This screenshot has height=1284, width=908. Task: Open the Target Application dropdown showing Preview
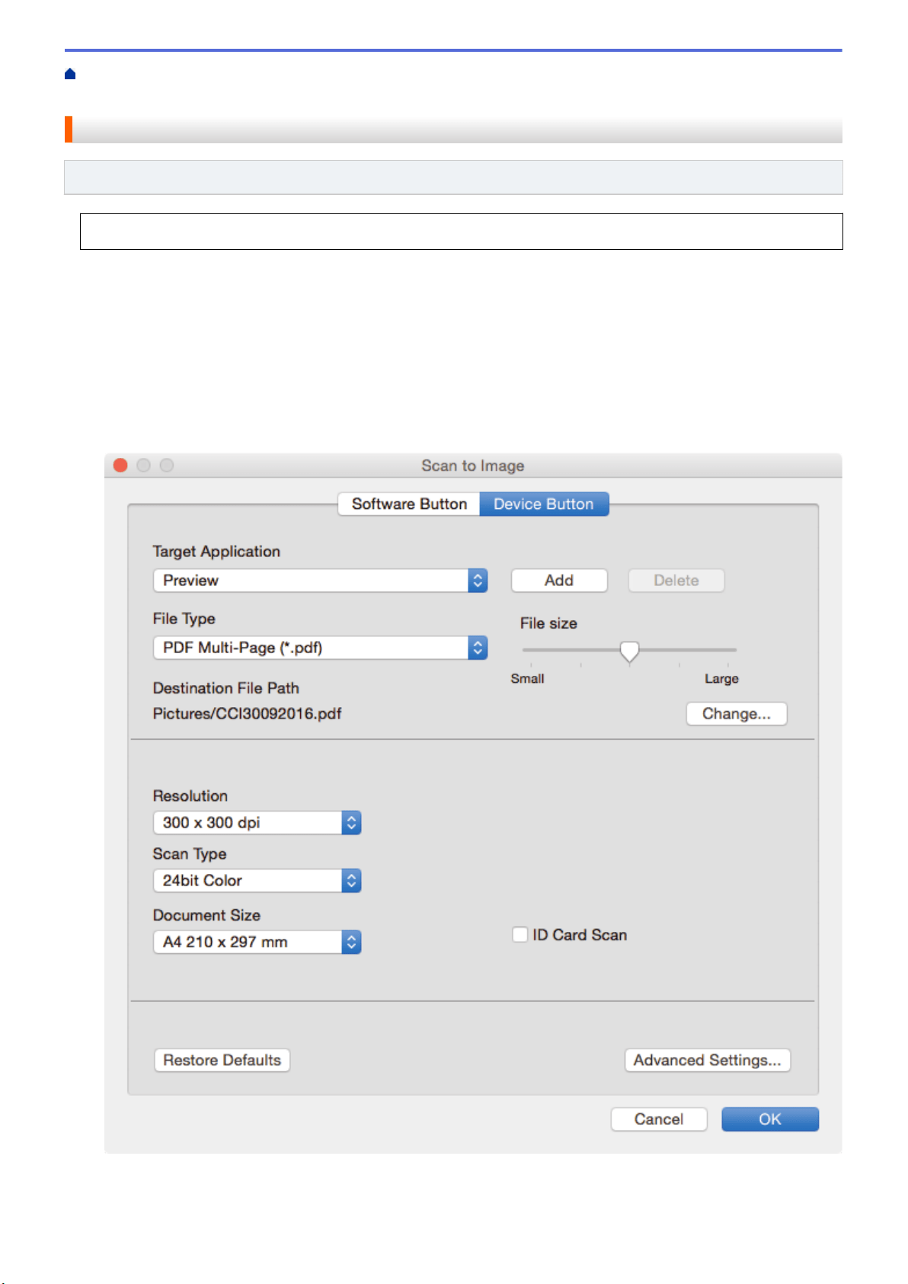coord(320,581)
